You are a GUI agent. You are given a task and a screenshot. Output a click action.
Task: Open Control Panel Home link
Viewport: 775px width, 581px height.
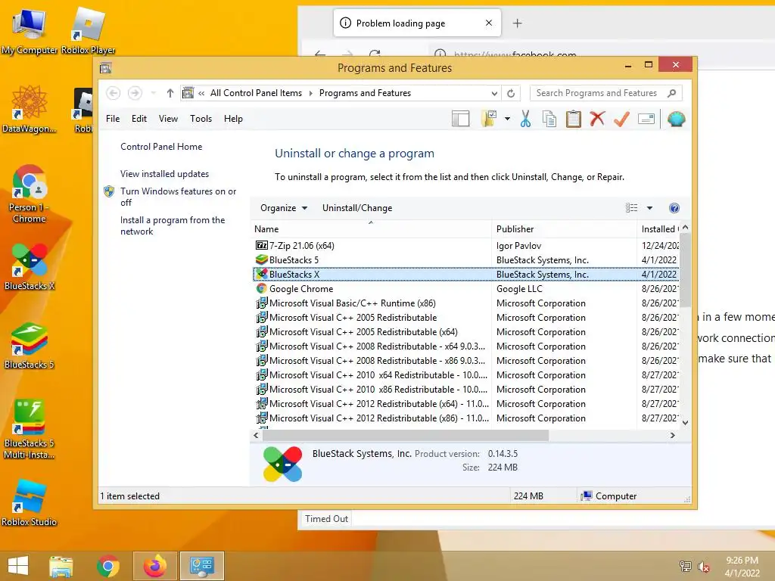pyautogui.click(x=161, y=147)
